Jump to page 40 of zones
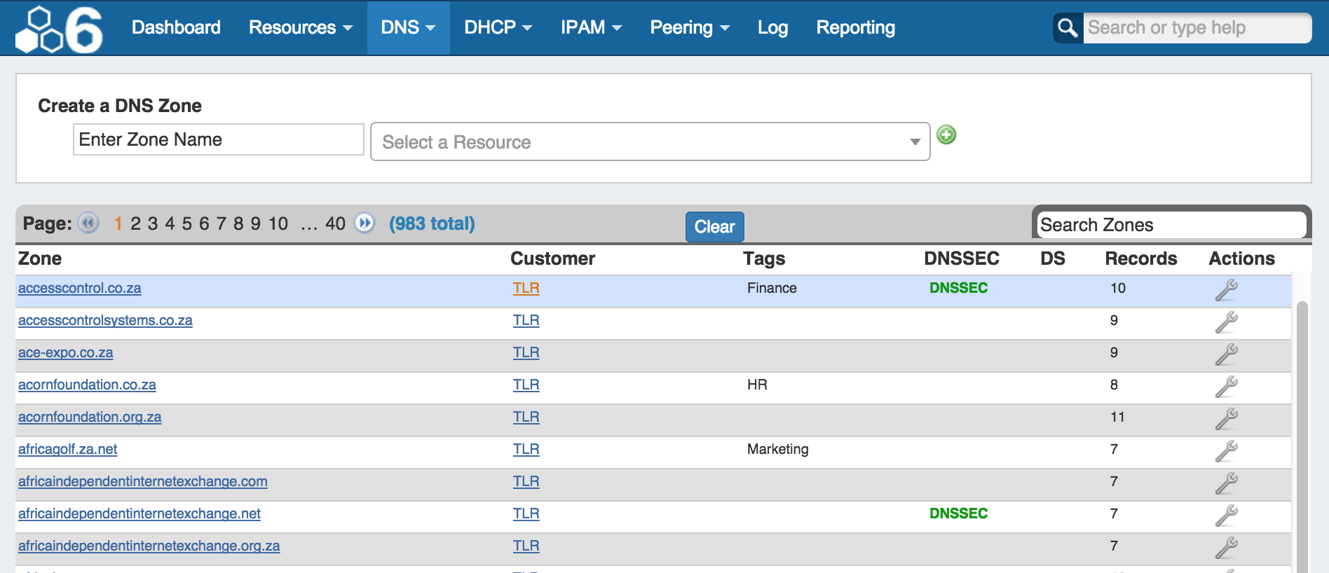Screen dimensions: 1329x573 [335, 223]
